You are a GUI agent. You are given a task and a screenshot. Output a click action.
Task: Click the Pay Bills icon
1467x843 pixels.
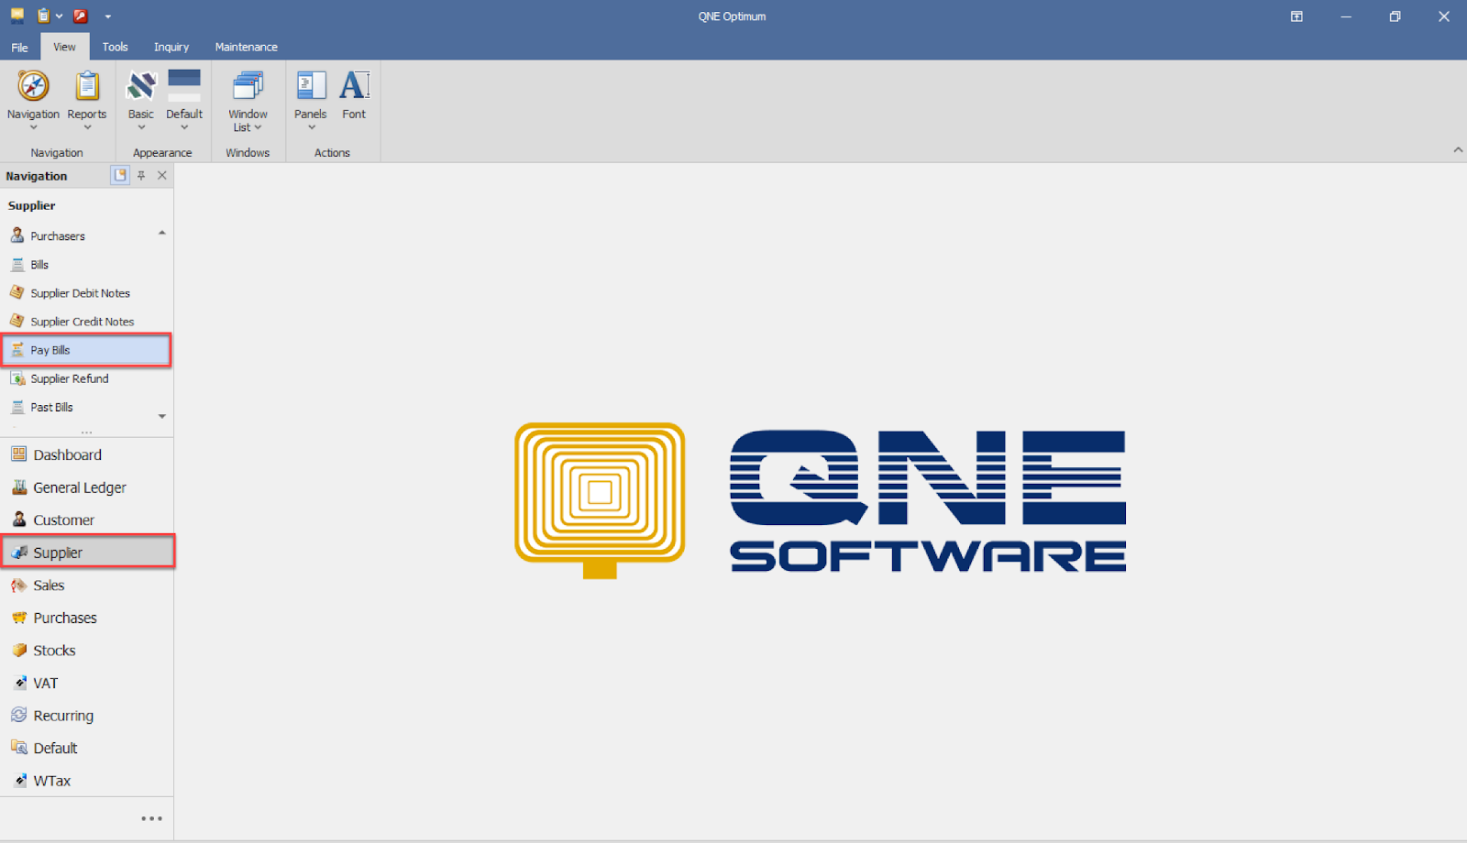tap(17, 350)
